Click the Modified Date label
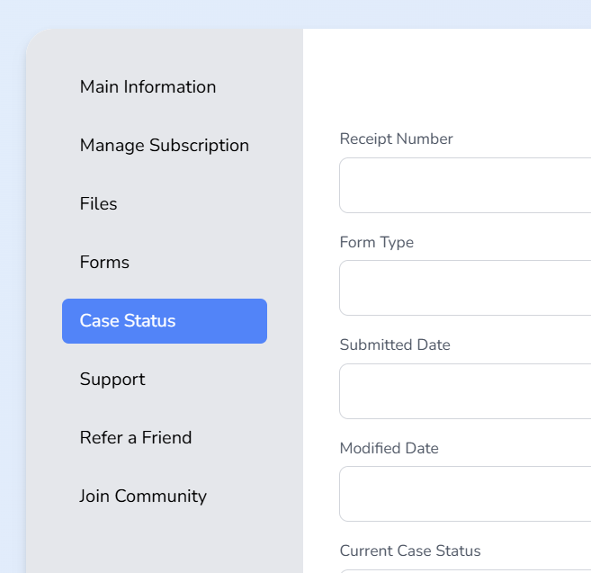This screenshot has height=573, width=591. (389, 449)
